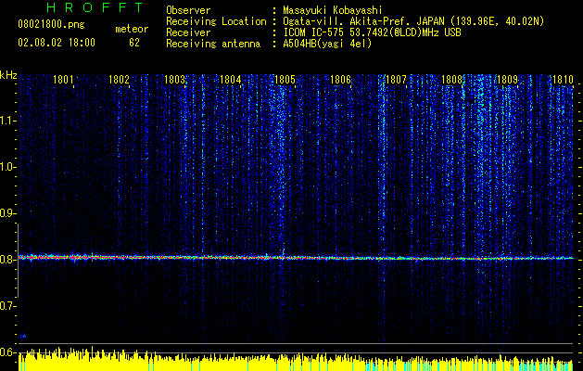Select the 1810 time marker
This screenshot has width=583, height=371.
click(x=563, y=81)
